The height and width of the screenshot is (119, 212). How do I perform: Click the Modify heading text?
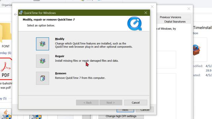coord(60,39)
